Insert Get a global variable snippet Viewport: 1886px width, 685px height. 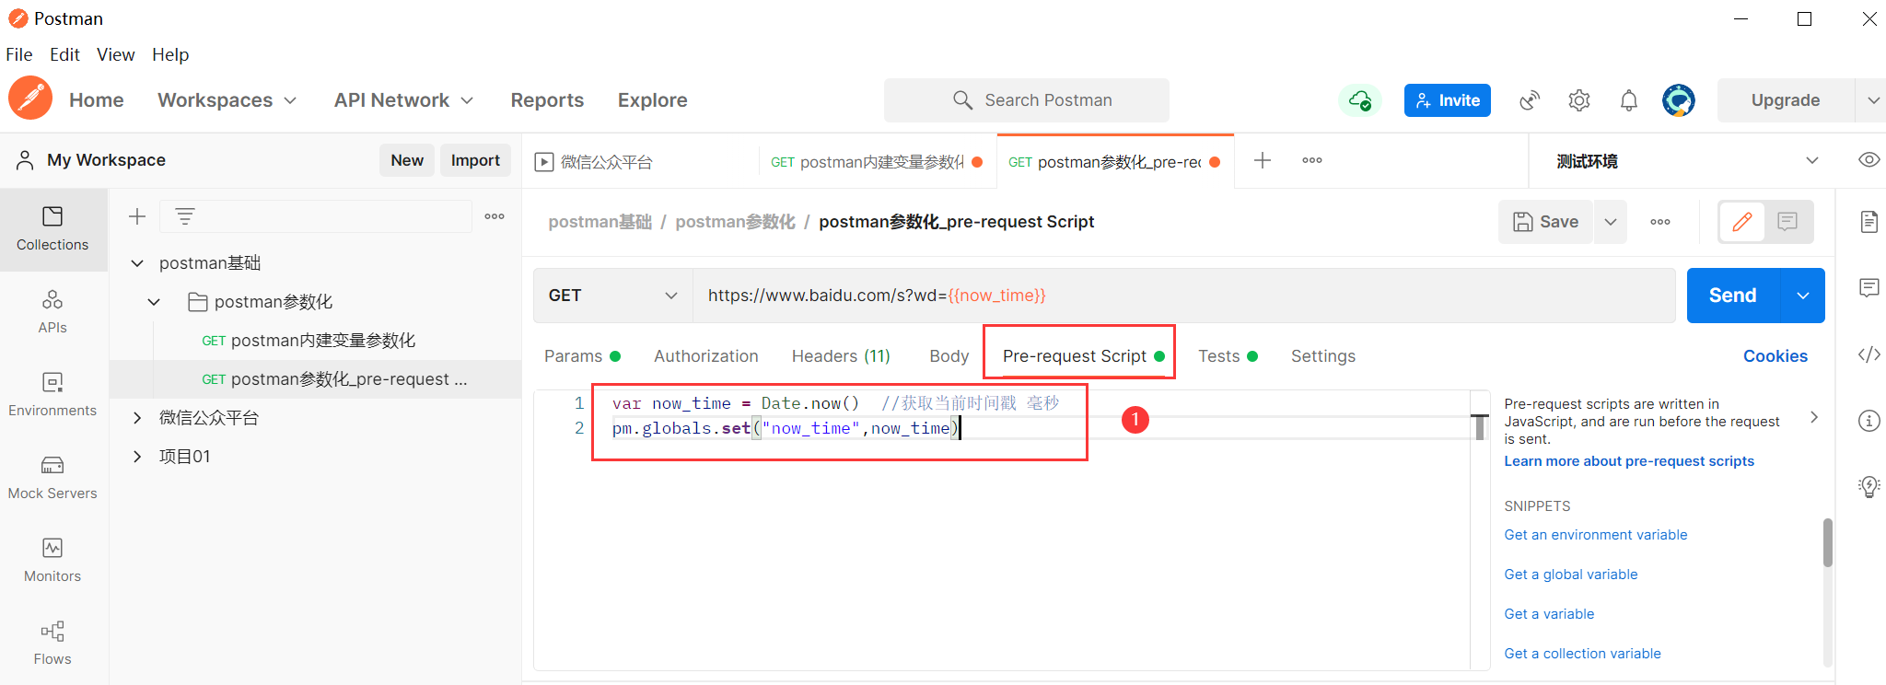1571,575
